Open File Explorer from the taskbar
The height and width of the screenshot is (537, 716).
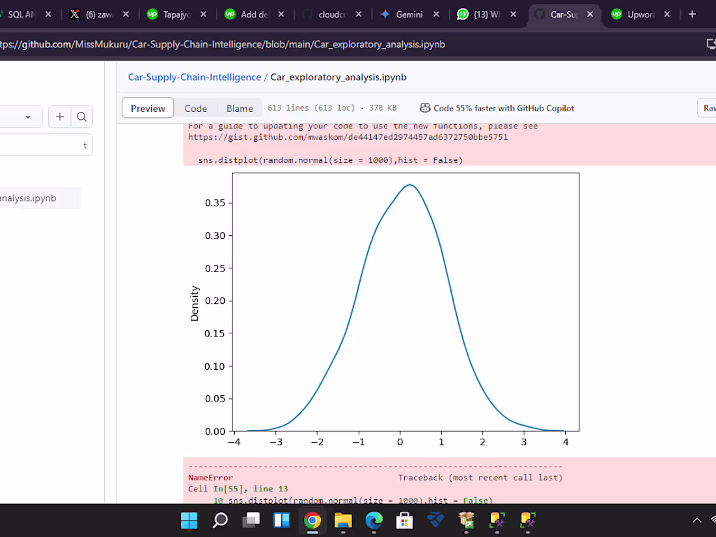pyautogui.click(x=343, y=521)
